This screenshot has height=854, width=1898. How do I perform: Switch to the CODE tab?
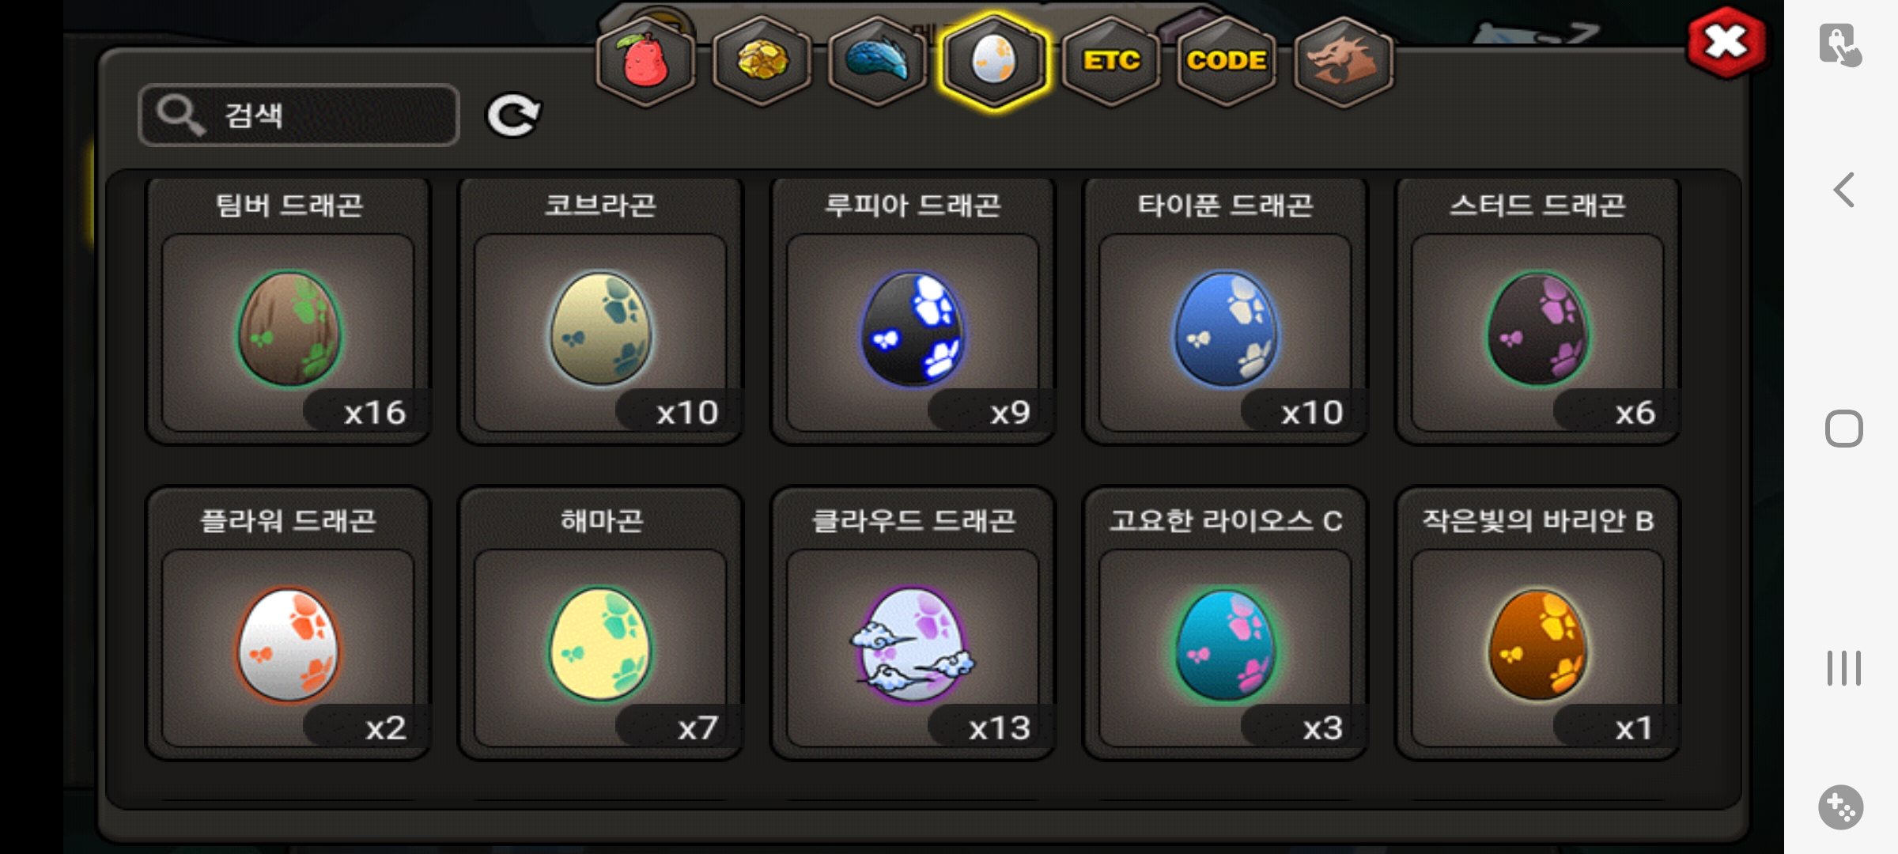pos(1227,62)
